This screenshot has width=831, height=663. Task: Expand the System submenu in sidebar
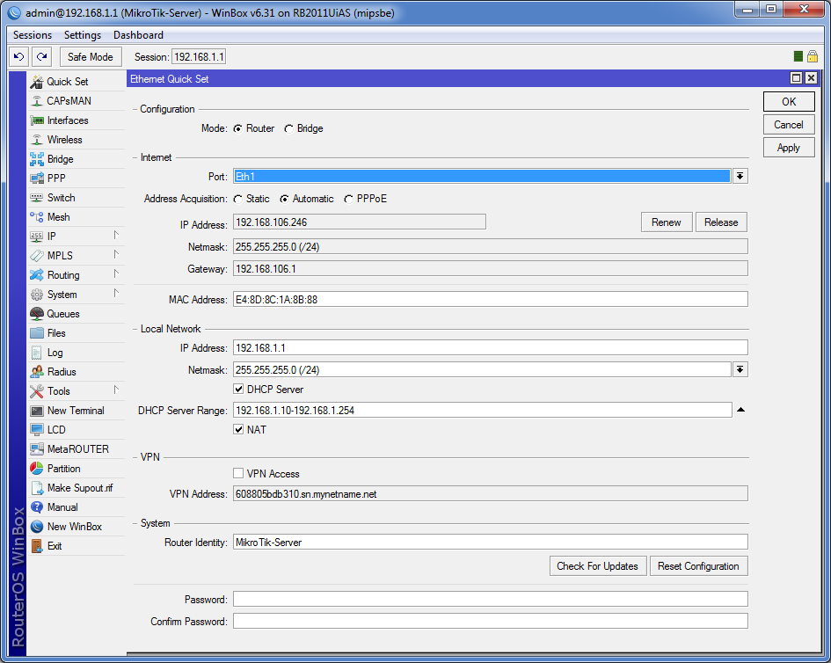point(116,294)
